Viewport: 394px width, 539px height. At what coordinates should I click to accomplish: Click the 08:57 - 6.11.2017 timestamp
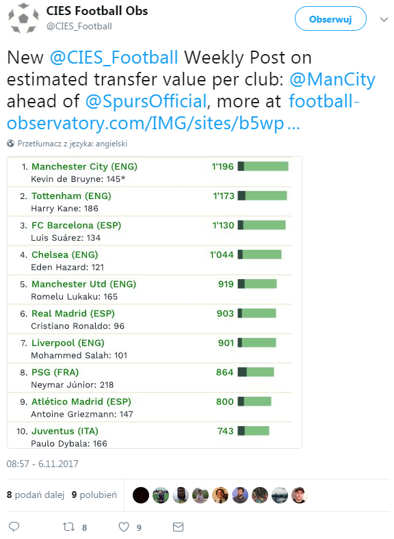(42, 464)
